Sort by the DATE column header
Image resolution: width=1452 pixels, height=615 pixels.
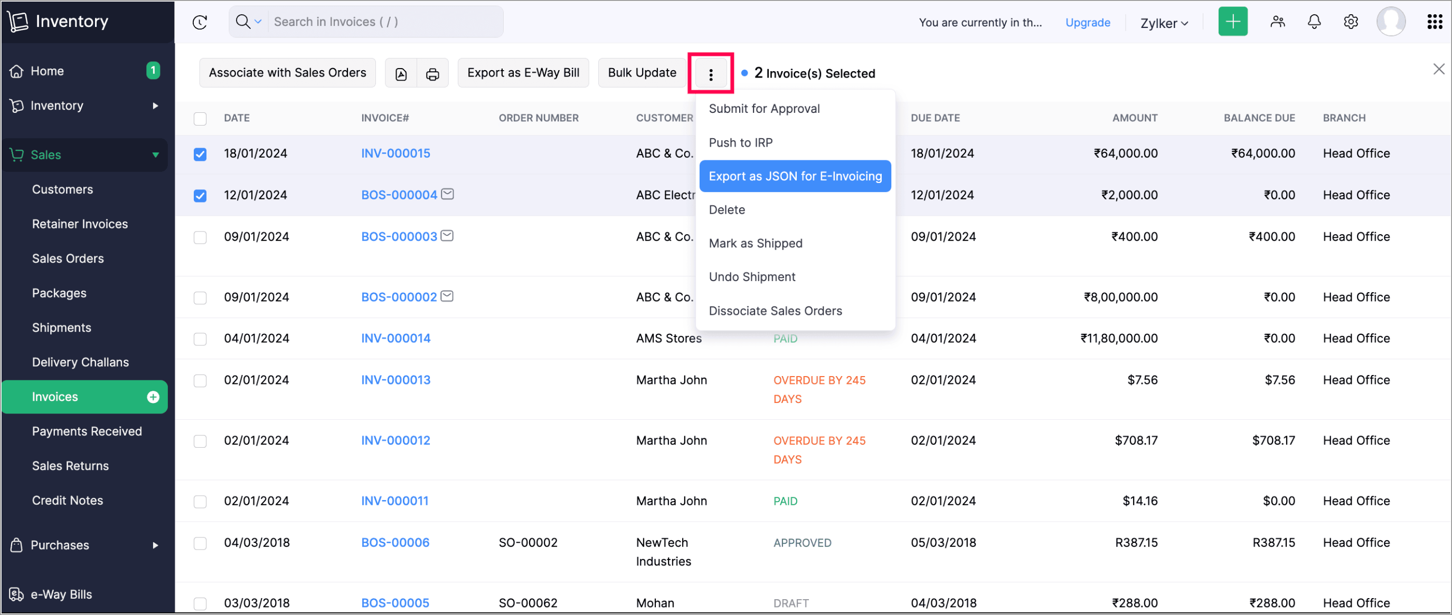pyautogui.click(x=237, y=118)
